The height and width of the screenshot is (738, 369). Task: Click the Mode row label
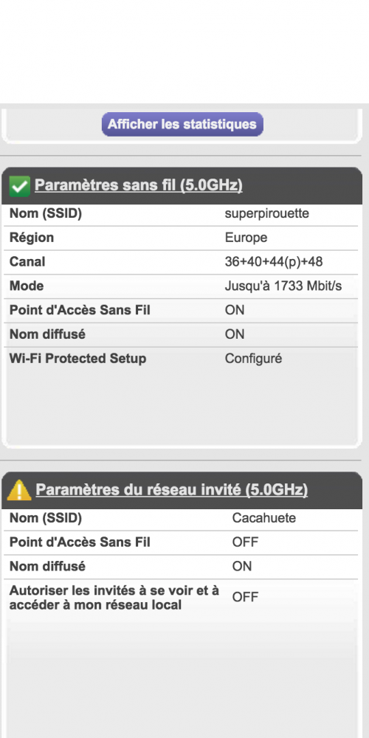(27, 286)
